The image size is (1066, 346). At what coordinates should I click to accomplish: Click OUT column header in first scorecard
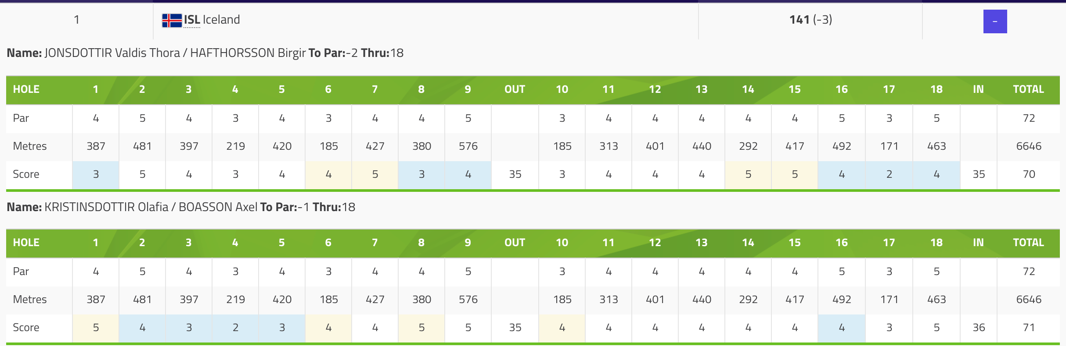tap(515, 89)
